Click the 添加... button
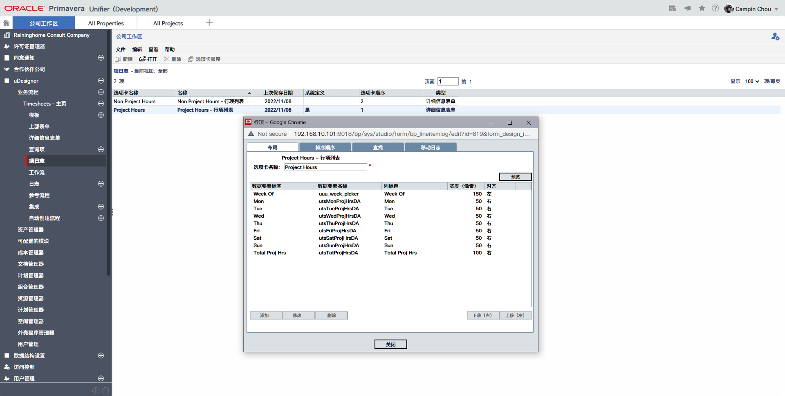785x396 pixels. [266, 315]
